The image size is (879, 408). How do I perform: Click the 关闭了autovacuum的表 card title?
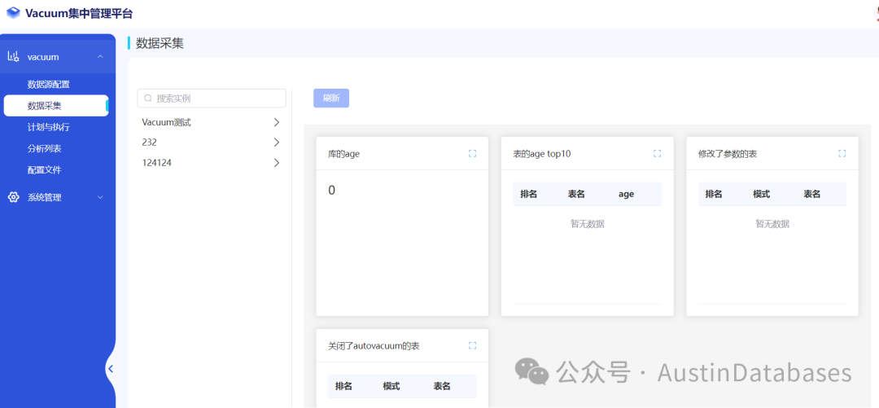pos(374,346)
